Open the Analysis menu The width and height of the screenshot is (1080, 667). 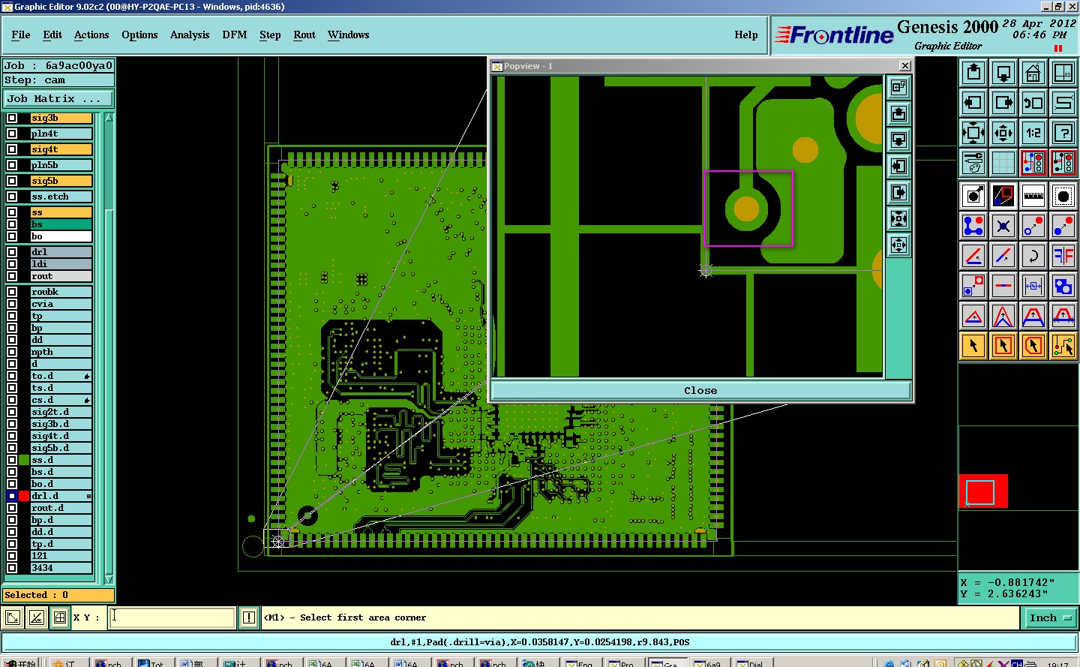(190, 35)
